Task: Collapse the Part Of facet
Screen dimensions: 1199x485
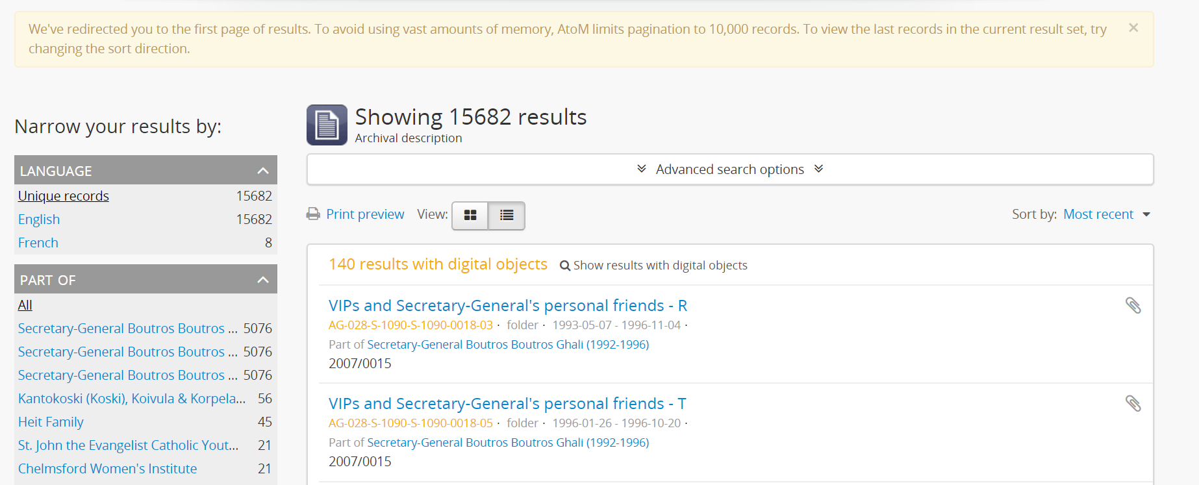Action: click(262, 280)
